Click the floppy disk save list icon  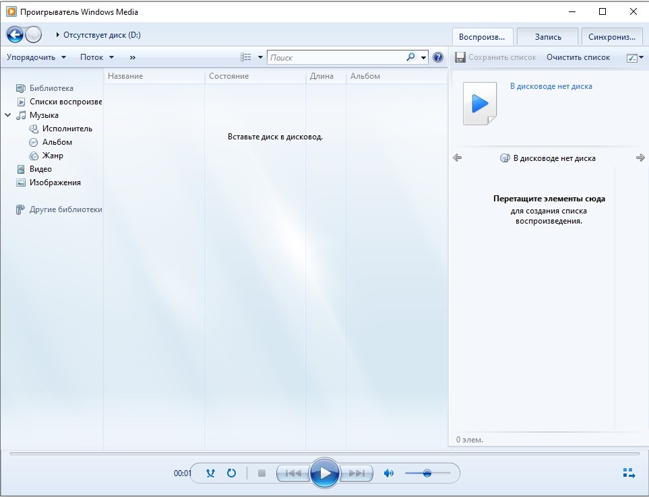click(x=460, y=57)
